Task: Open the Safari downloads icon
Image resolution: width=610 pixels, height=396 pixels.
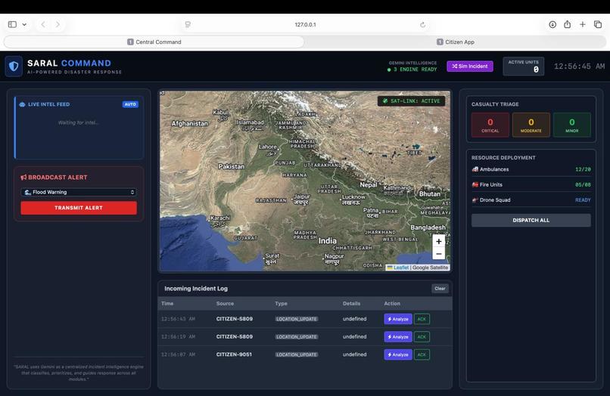Action: click(552, 24)
